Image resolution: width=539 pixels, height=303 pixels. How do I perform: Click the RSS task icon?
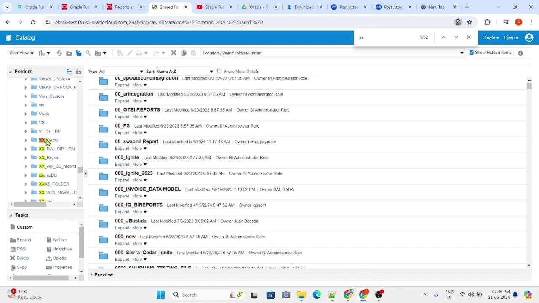[13, 249]
